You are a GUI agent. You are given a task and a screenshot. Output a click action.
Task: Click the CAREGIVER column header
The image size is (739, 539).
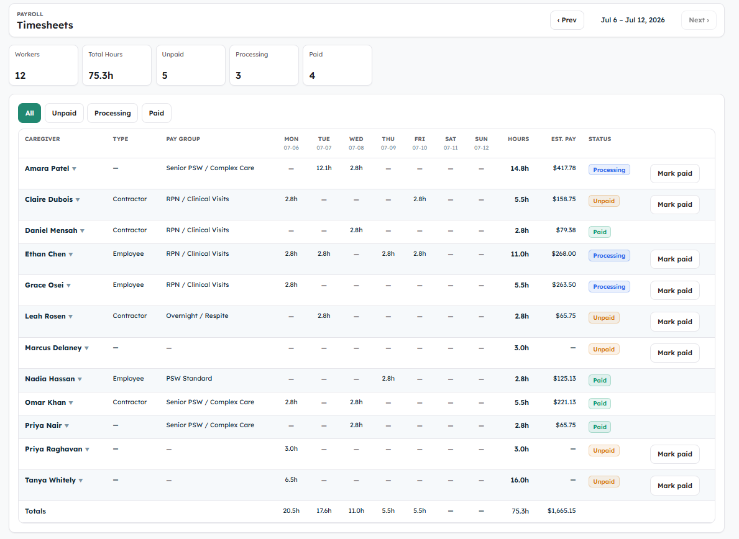(42, 139)
